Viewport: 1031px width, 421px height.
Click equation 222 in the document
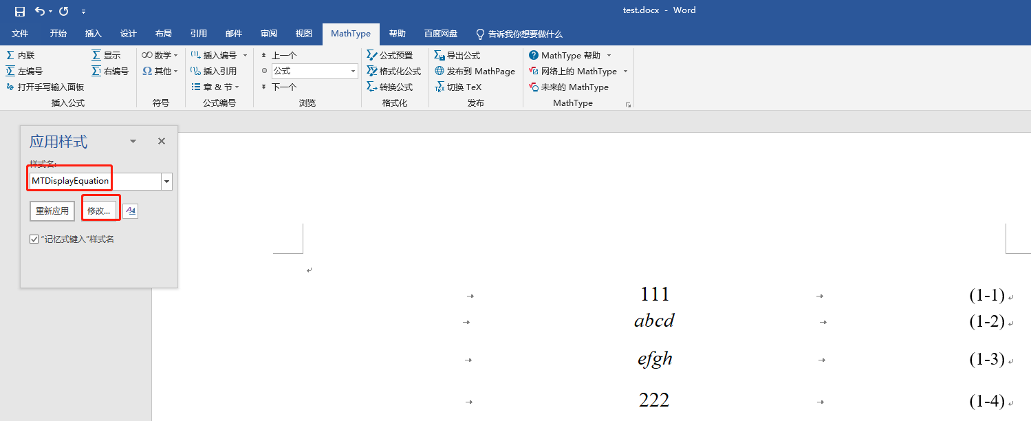[x=654, y=400]
